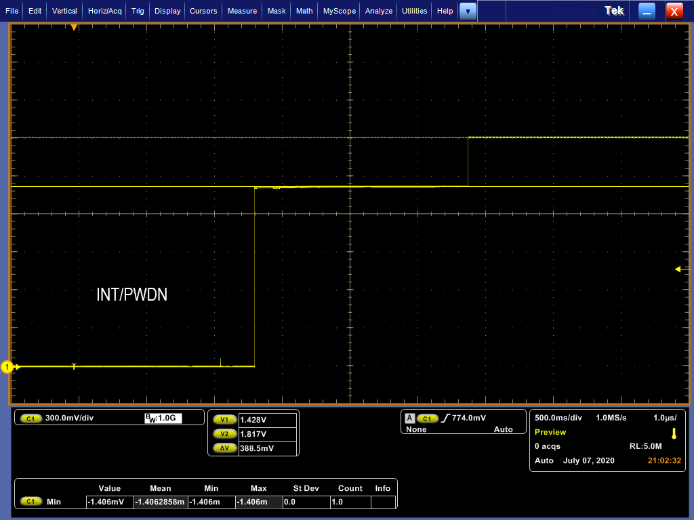Click the INT/PWDN waveform label
Viewport: 694px width, 520px height.
pyautogui.click(x=132, y=295)
